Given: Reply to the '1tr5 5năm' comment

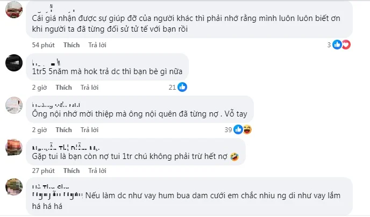Looking at the screenshot, I should 89,88.
